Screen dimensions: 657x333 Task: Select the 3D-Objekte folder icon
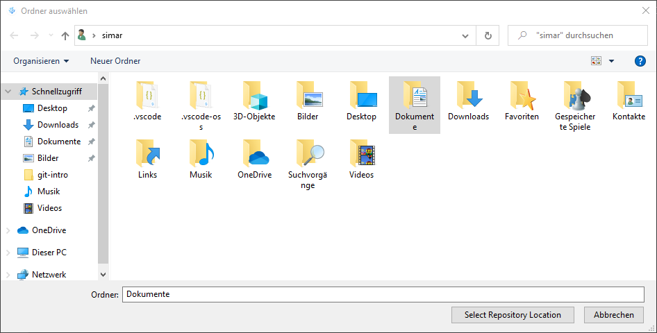point(254,96)
